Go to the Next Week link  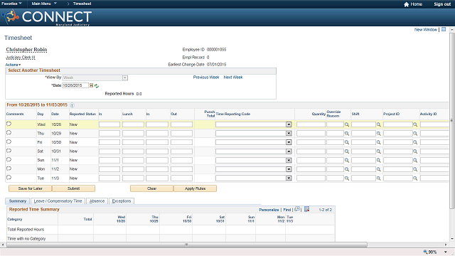tap(233, 78)
